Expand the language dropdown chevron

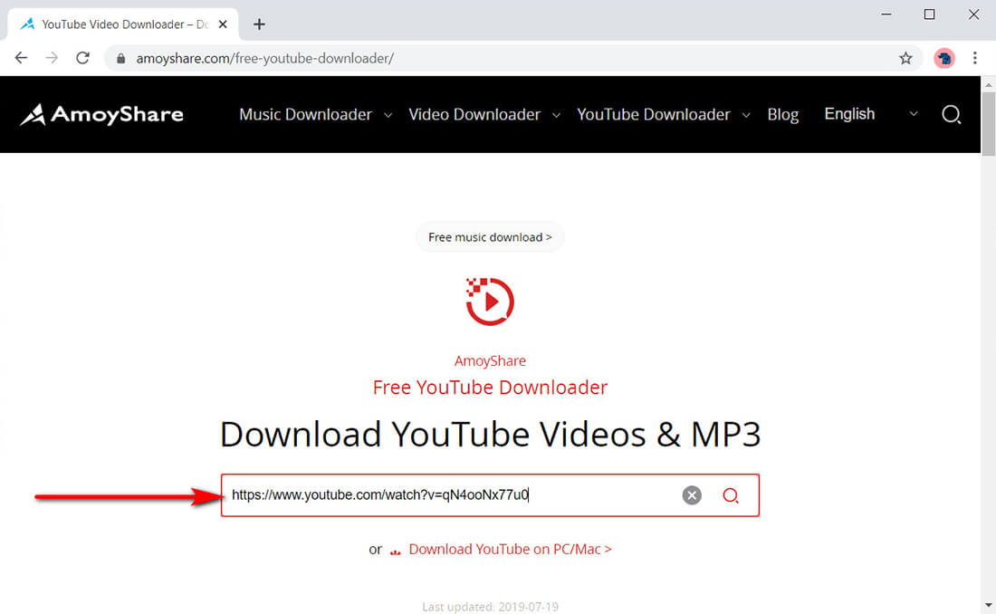914,114
